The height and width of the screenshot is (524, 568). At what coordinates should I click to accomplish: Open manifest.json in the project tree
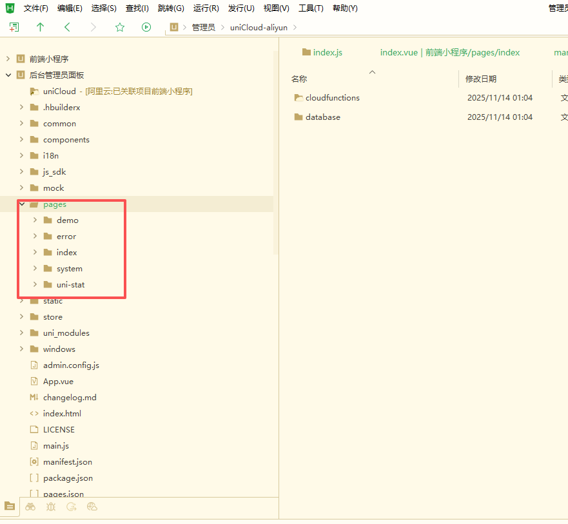pyautogui.click(x=67, y=462)
